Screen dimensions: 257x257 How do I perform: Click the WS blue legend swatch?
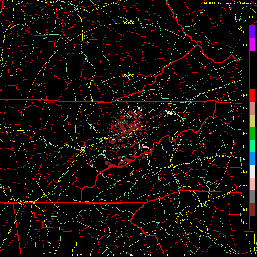[x=252, y=159]
